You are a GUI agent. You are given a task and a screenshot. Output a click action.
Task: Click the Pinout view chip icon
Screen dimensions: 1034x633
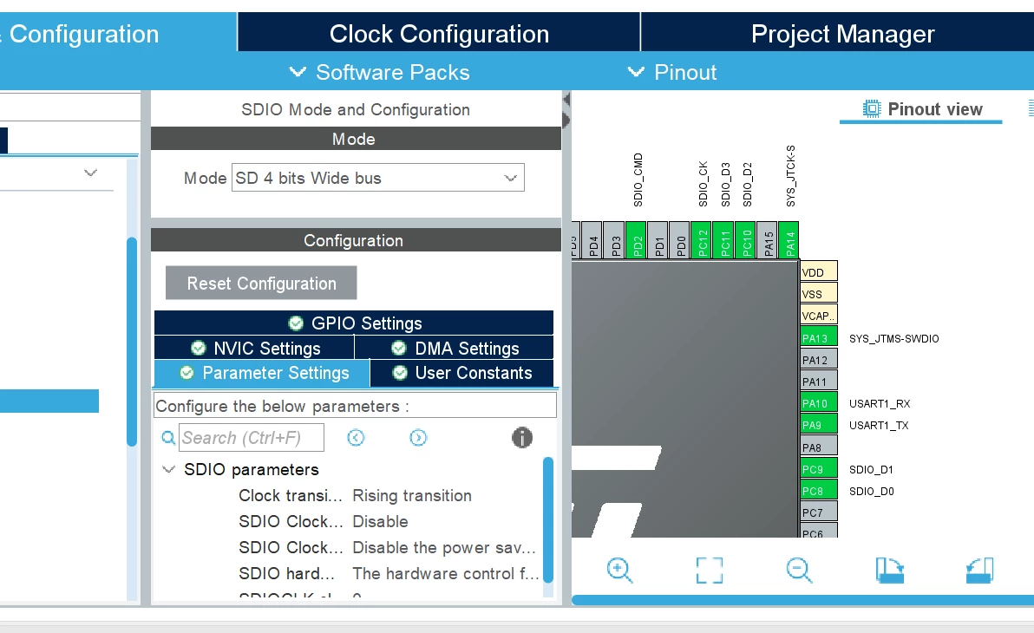(871, 108)
